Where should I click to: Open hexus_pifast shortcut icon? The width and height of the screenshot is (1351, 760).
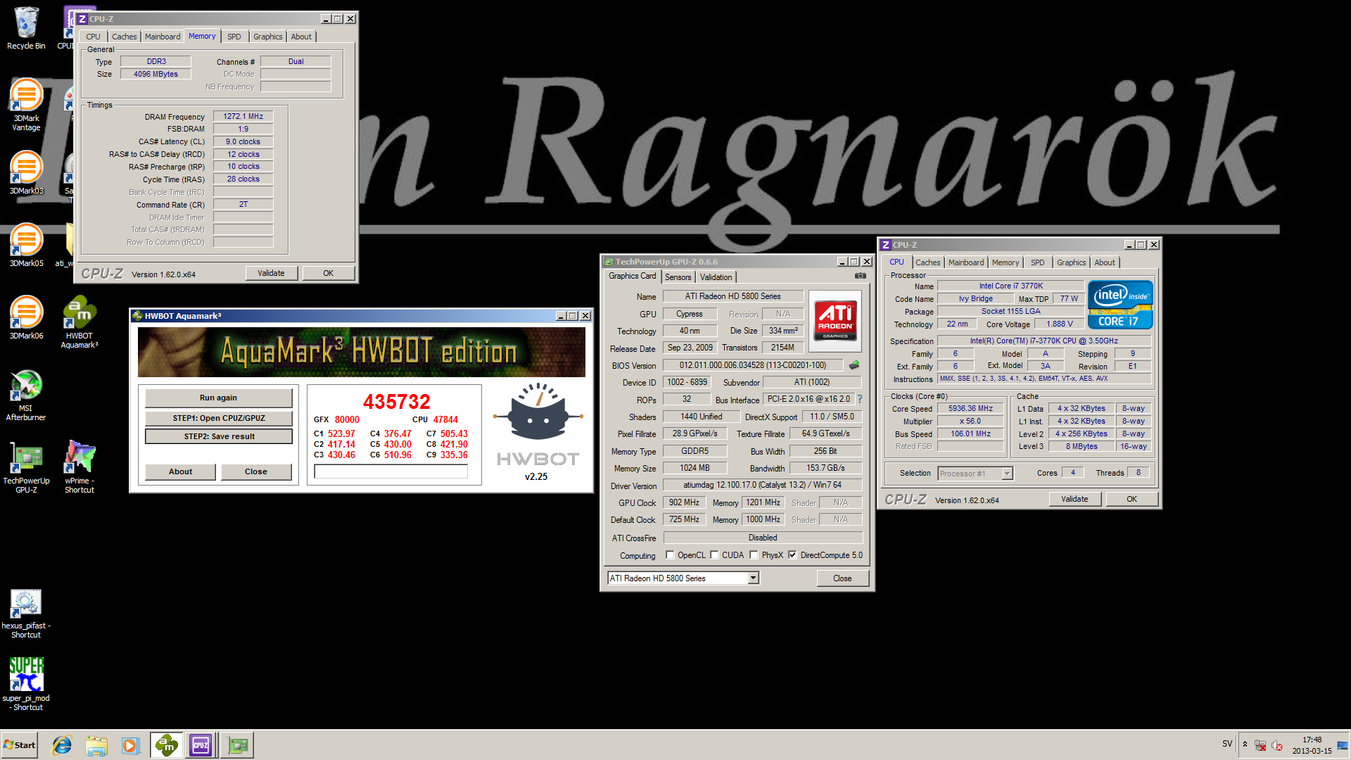point(26,613)
